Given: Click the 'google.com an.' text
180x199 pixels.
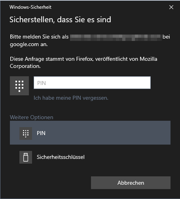Looking at the screenshot, I should pos(29,44).
